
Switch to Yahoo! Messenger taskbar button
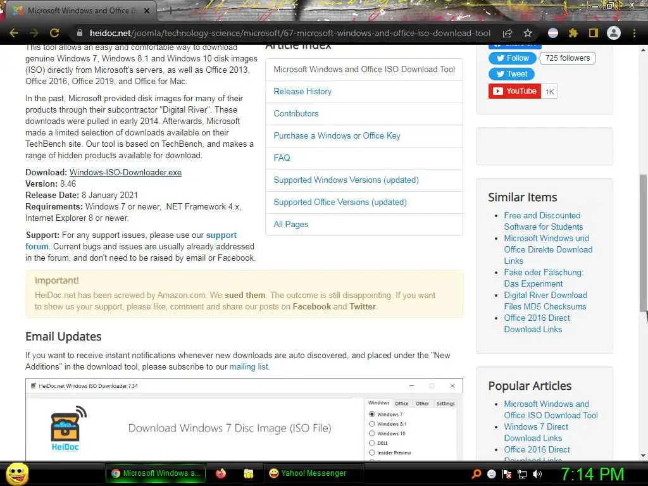pyautogui.click(x=313, y=473)
